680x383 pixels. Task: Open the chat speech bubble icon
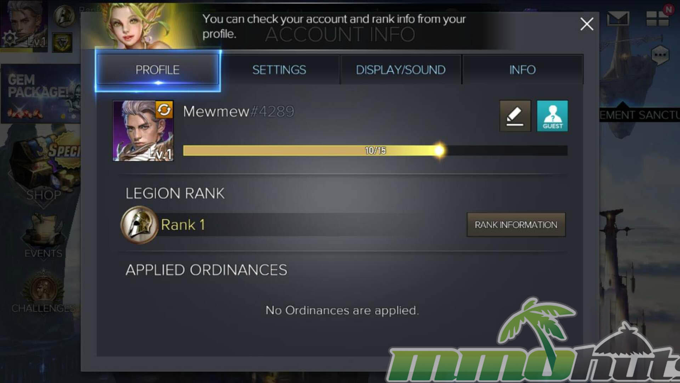click(660, 55)
